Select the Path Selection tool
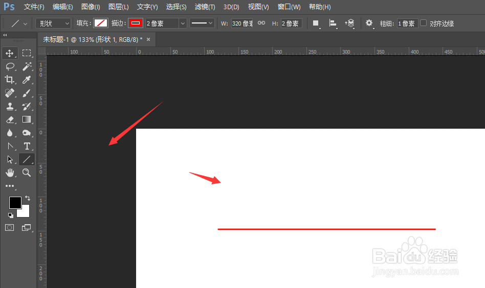The image size is (485, 288). point(10,159)
